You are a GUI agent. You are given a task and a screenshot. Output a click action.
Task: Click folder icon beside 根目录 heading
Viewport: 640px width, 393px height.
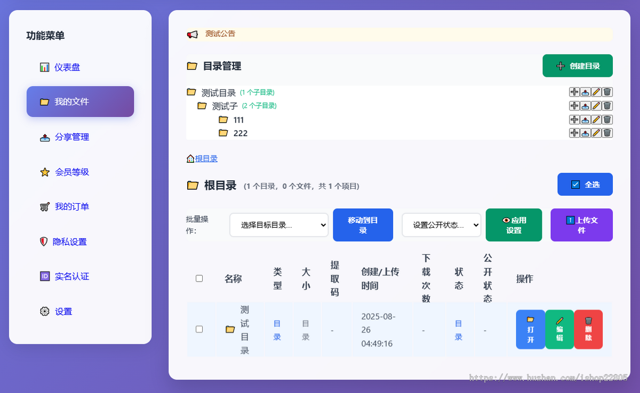coord(193,186)
